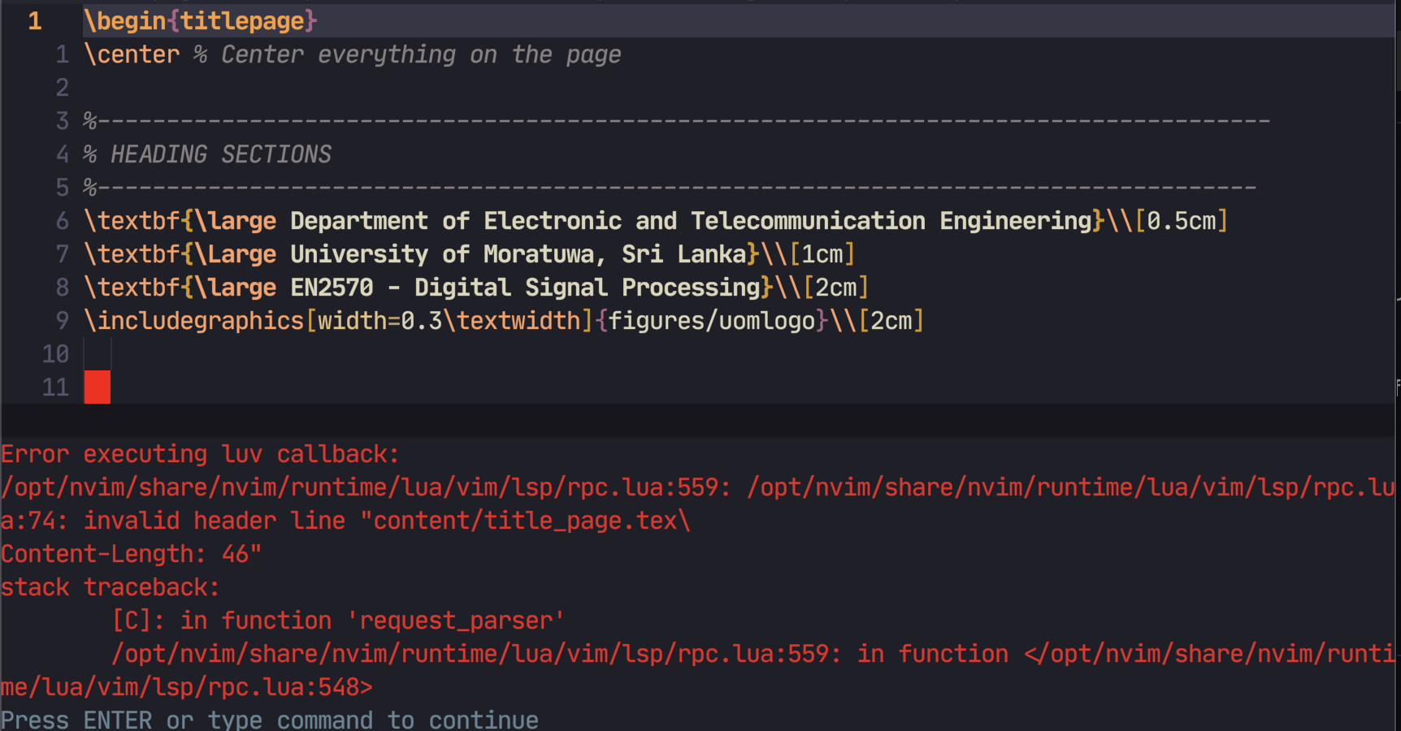Click the rpc.lua:548> traceback line
The image size is (1401, 731).
click(186, 687)
